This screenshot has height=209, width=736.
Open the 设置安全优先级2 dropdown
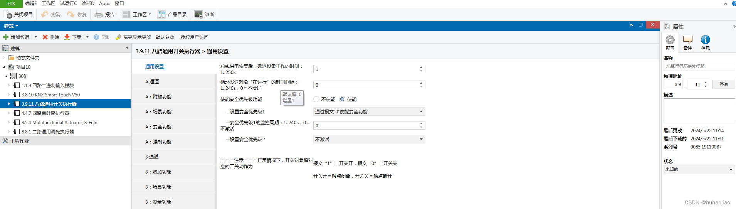point(369,139)
